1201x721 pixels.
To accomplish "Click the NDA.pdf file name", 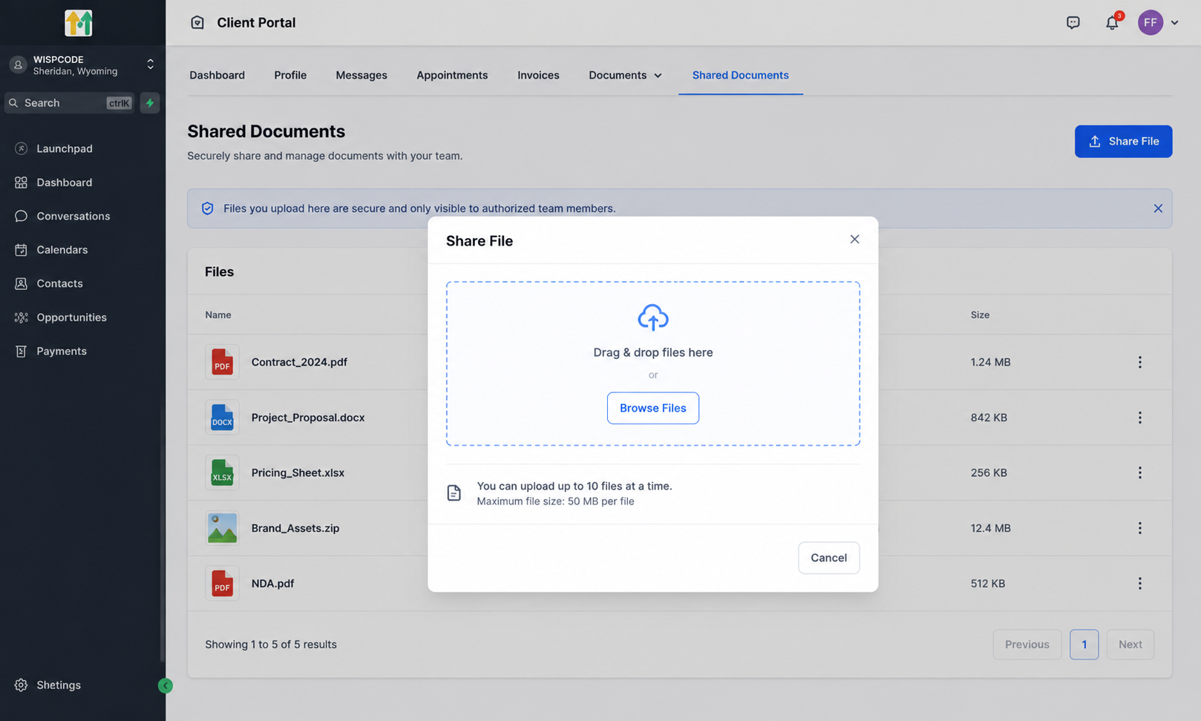I will [272, 584].
